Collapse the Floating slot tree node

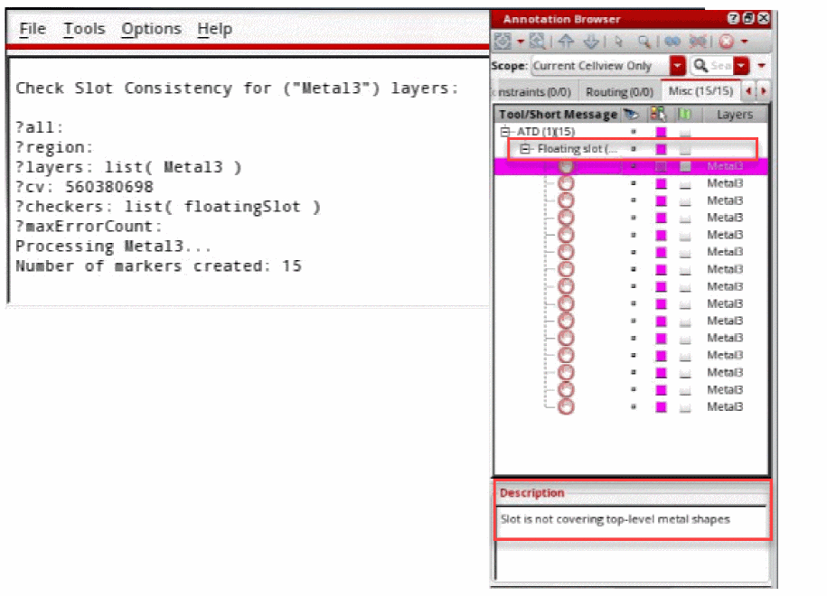[524, 149]
